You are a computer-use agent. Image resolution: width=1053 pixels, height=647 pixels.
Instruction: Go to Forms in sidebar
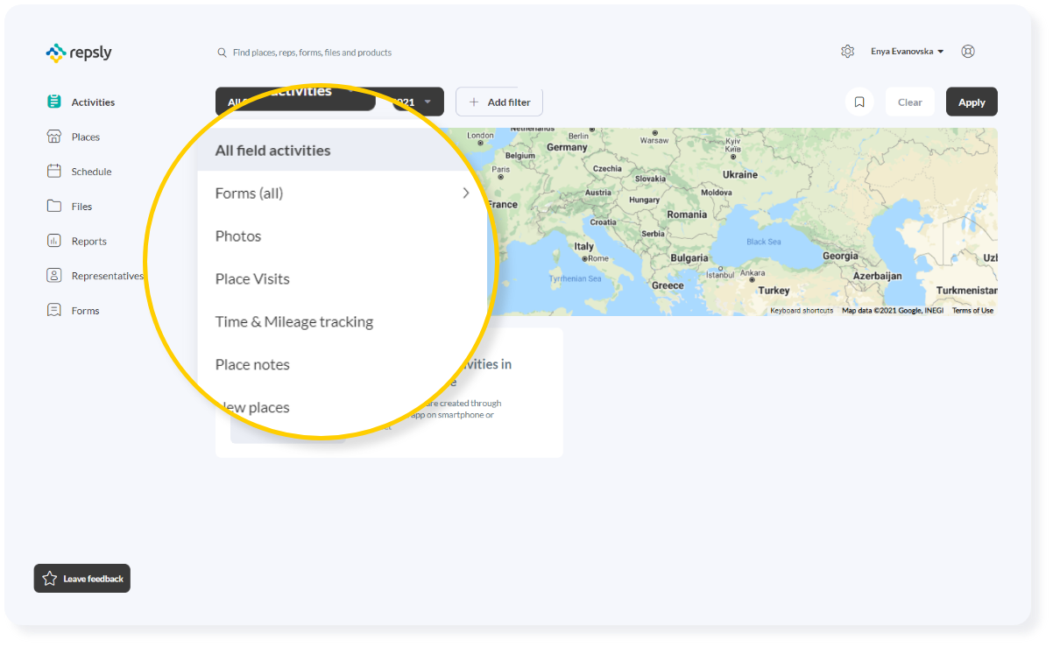tap(85, 311)
